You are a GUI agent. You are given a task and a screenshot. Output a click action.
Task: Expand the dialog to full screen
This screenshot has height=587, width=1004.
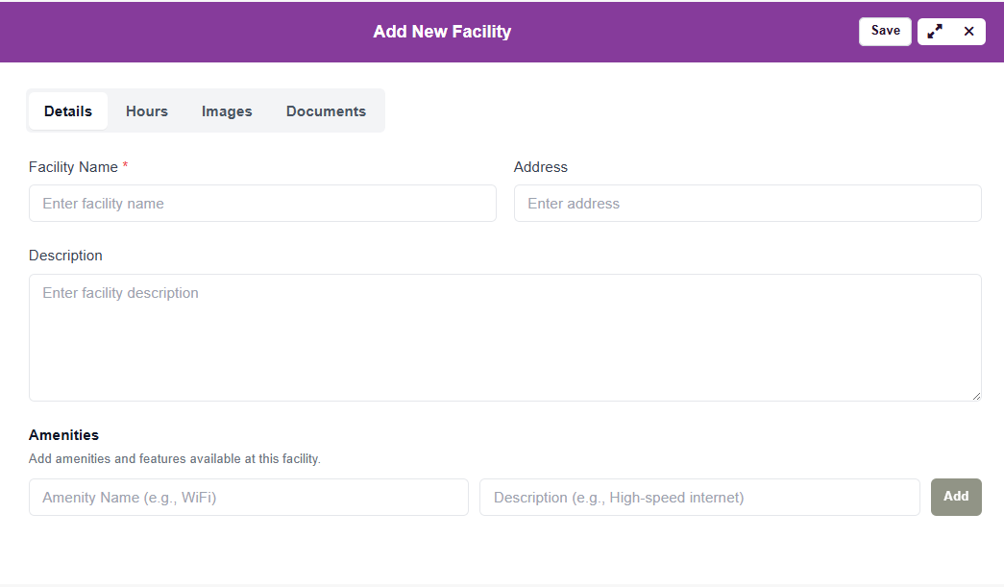[935, 31]
